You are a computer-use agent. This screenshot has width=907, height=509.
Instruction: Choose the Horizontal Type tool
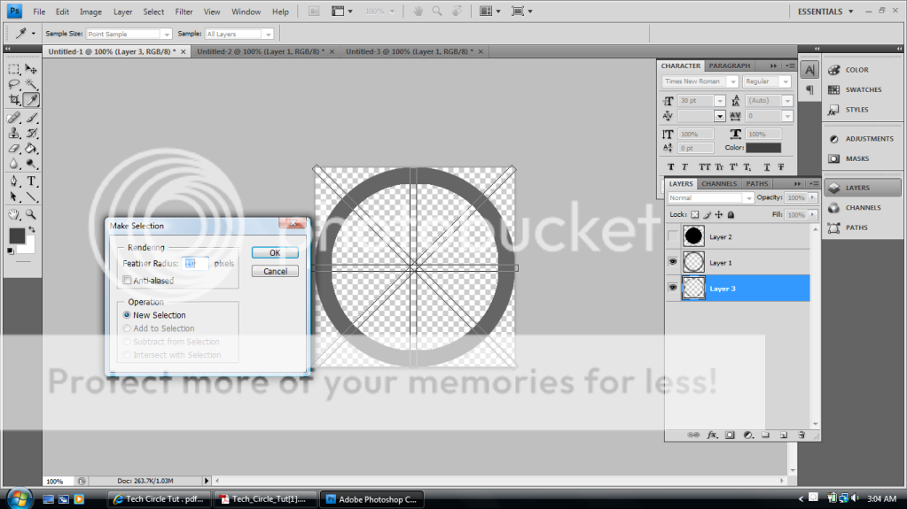click(31, 181)
